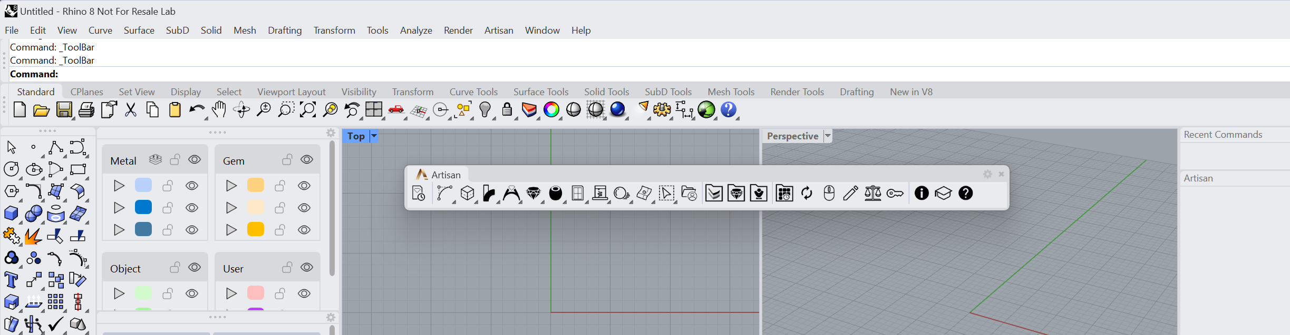Open a file with the folder icon
The width and height of the screenshot is (1290, 335).
(42, 110)
